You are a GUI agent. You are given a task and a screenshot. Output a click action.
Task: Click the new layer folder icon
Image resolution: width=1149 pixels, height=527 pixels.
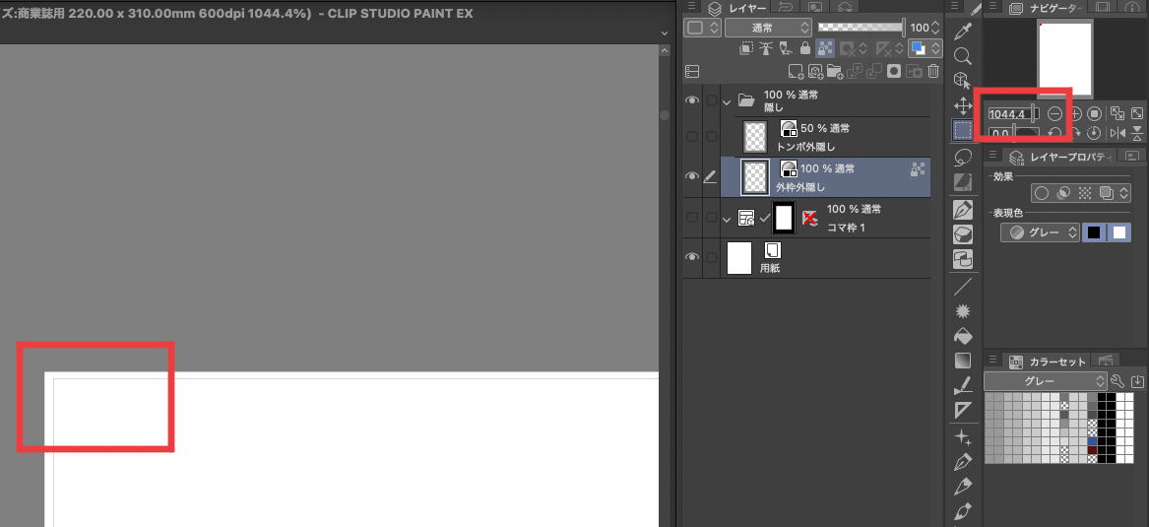tap(834, 71)
